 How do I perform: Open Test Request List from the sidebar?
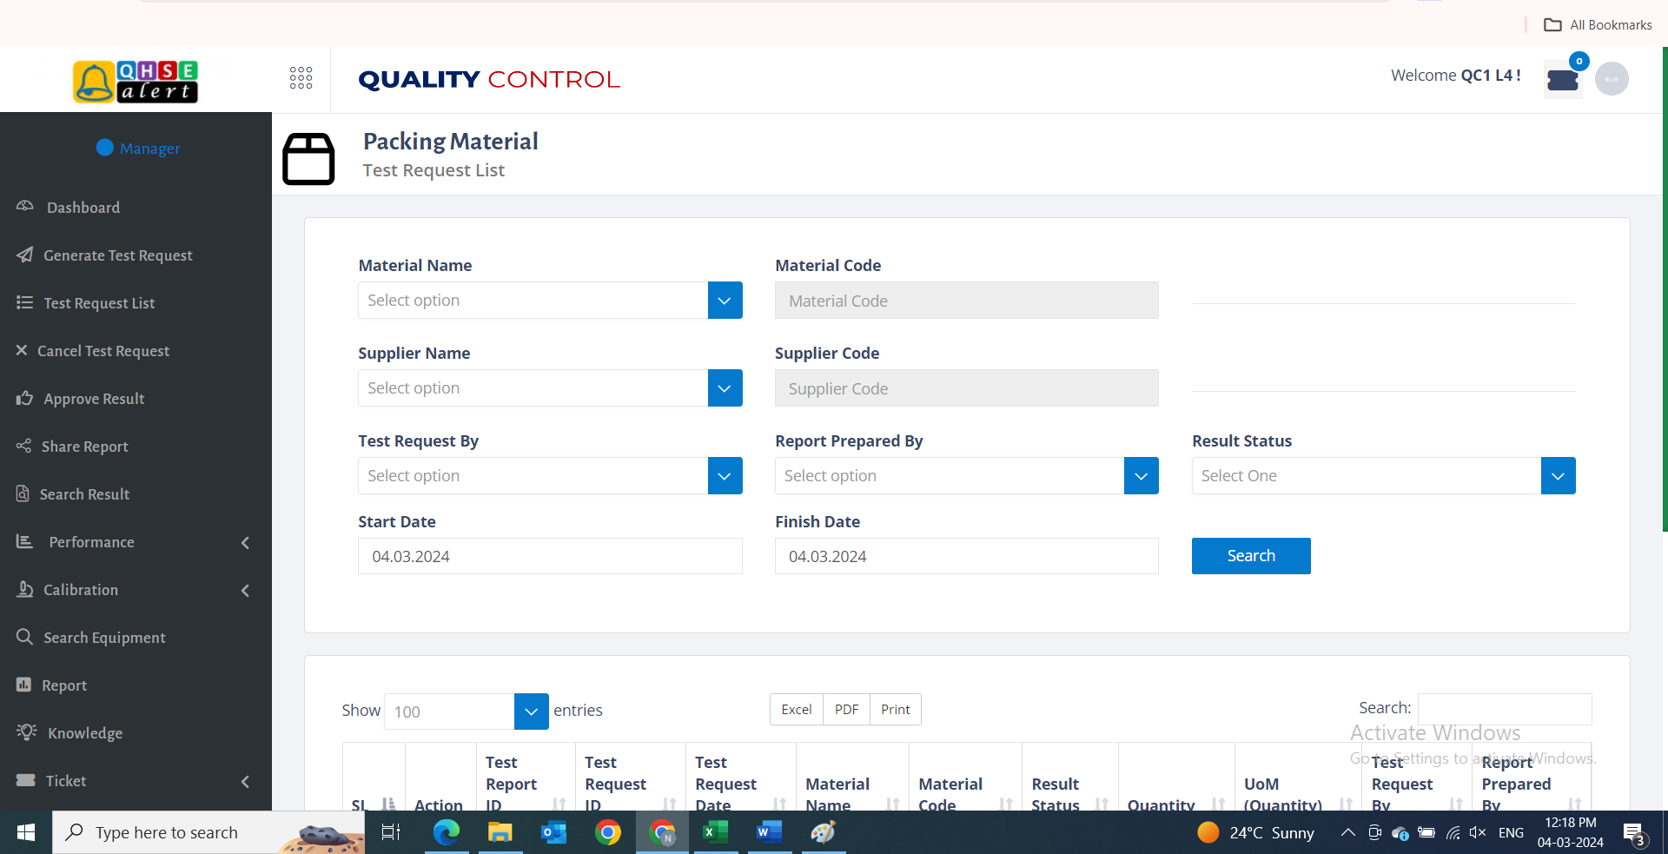(98, 302)
